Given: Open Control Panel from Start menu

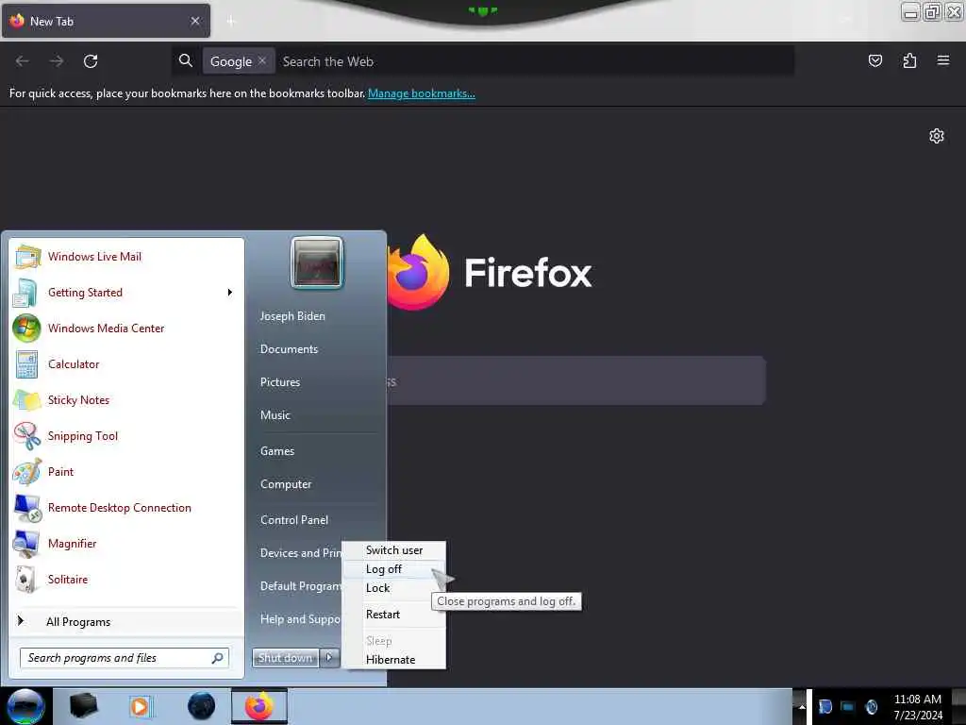Looking at the screenshot, I should pyautogui.click(x=294, y=520).
